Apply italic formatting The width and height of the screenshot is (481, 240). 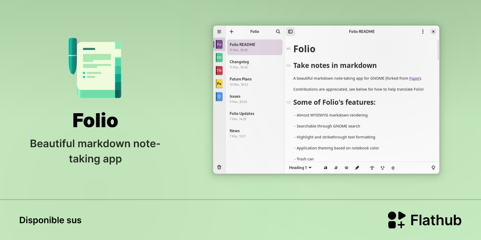click(336, 168)
